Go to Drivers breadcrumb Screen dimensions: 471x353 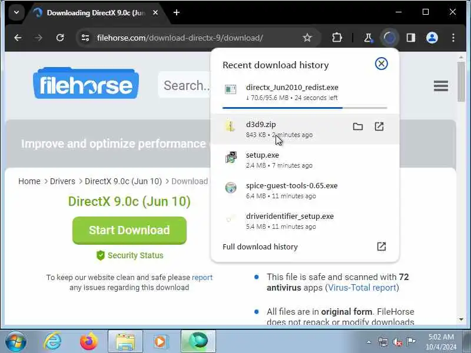click(x=62, y=181)
